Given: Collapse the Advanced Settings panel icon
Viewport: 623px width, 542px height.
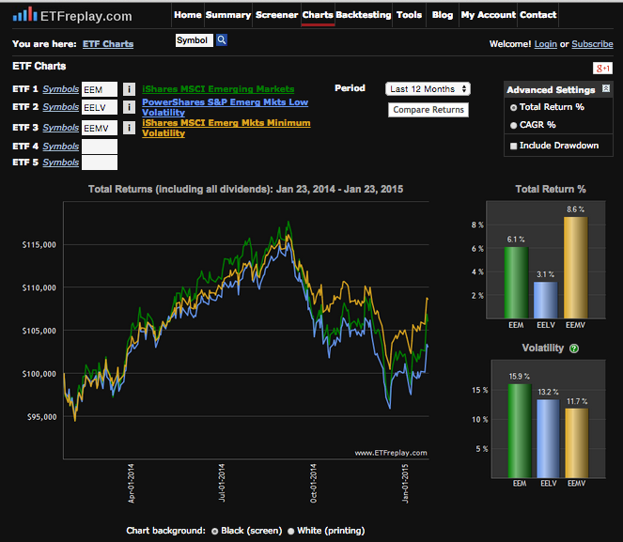Looking at the screenshot, I should pyautogui.click(x=606, y=88).
